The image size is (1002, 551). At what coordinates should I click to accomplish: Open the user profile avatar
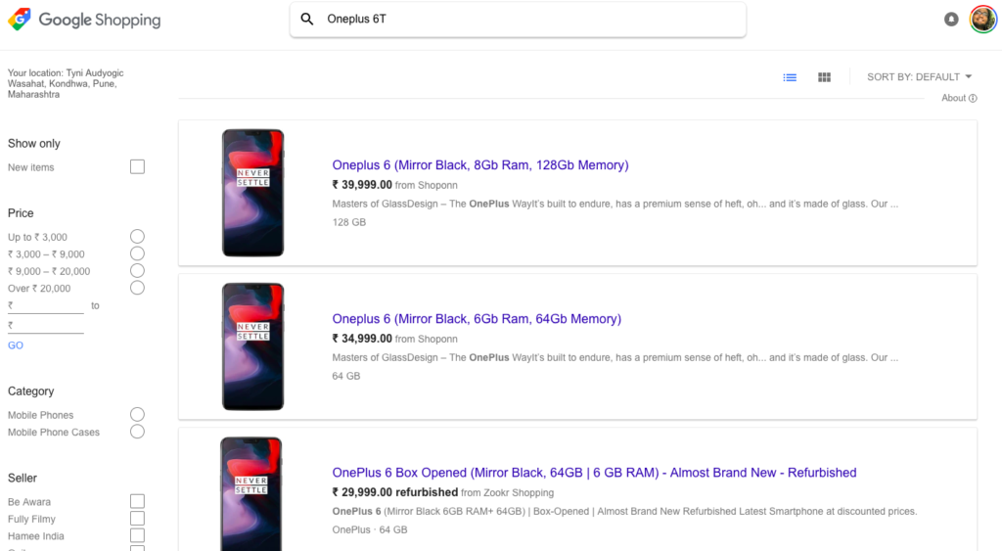[x=982, y=20]
